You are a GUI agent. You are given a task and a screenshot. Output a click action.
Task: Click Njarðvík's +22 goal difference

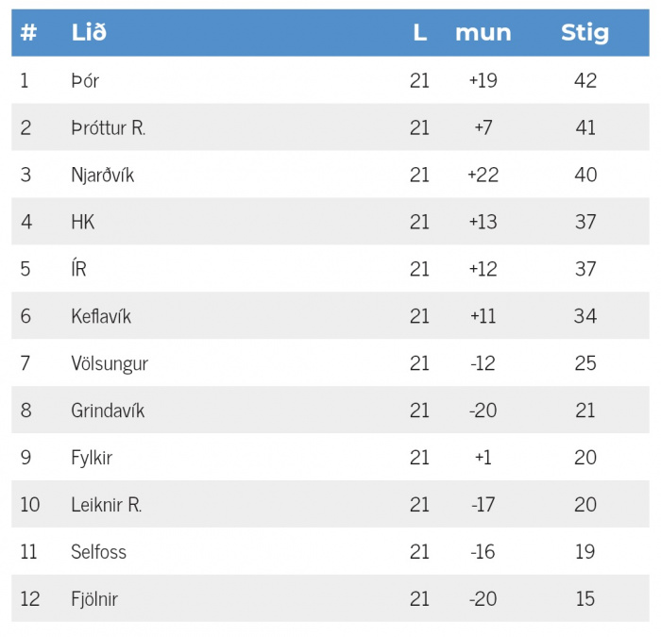click(x=483, y=175)
